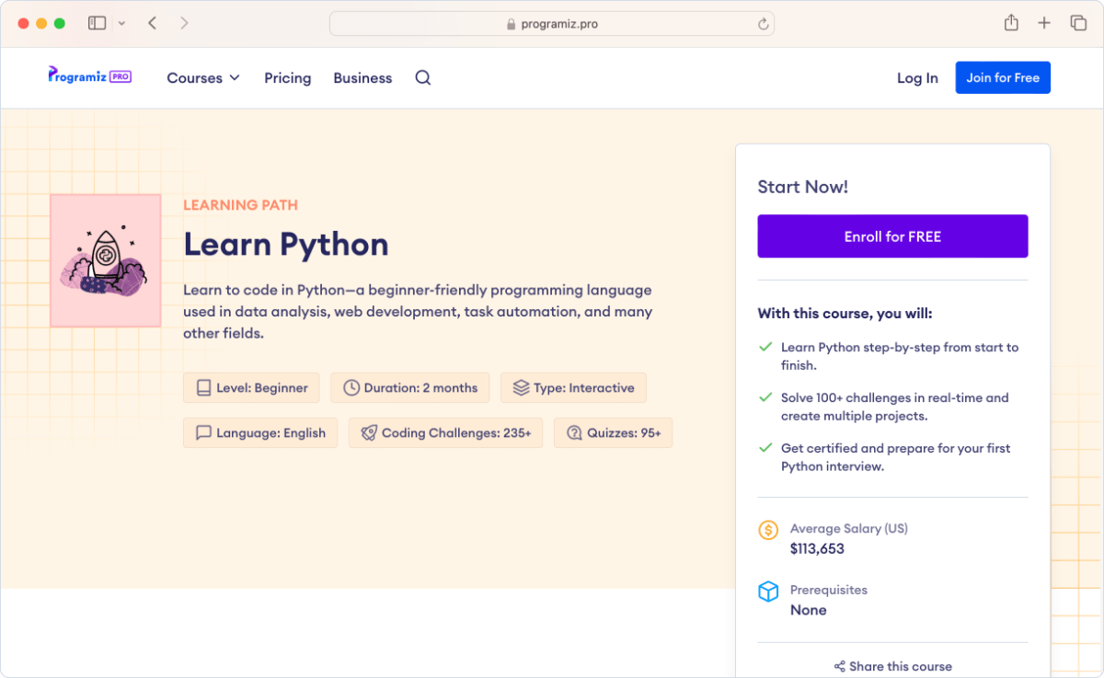Expand the Courses dropdown menu
The height and width of the screenshot is (678, 1104).
tap(203, 78)
